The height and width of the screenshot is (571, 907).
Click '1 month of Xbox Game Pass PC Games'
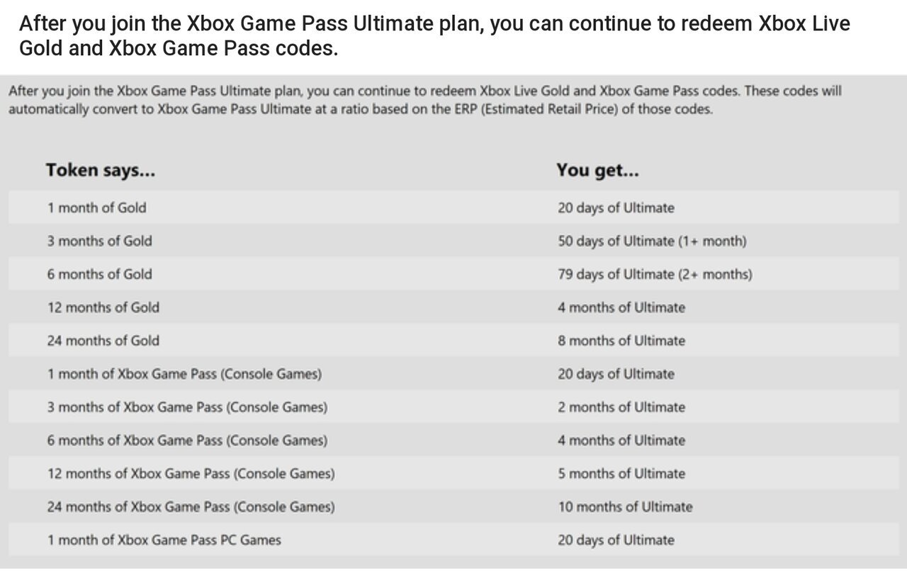[x=164, y=541]
